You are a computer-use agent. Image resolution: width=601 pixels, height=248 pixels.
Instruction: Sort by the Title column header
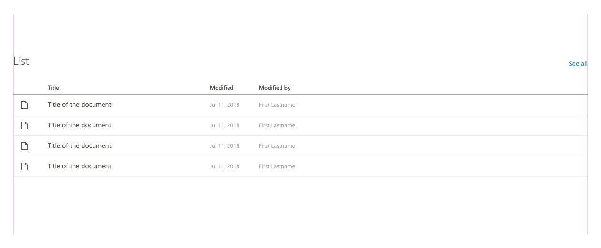pyautogui.click(x=53, y=88)
